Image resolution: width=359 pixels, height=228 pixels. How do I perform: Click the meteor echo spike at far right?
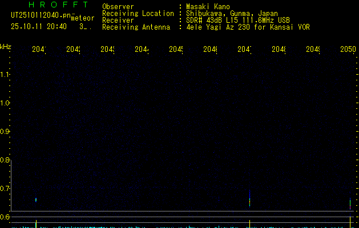[350, 203]
